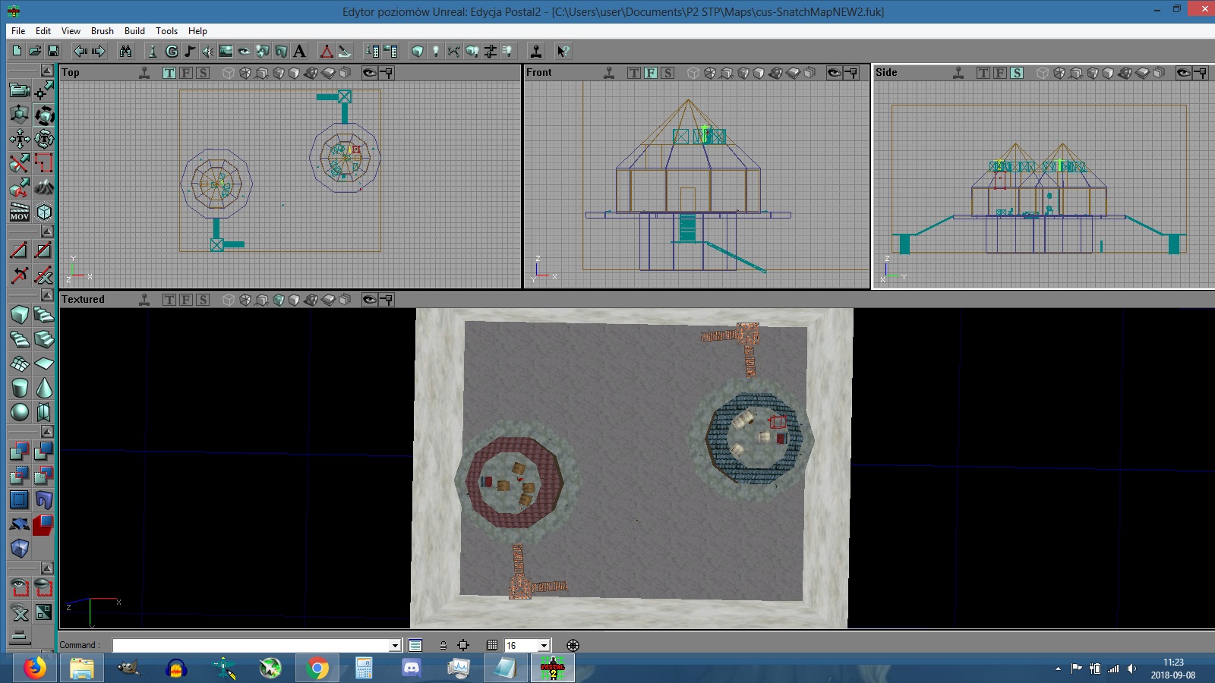Open the Build menu
The width and height of the screenshot is (1215, 683).
[x=134, y=31]
